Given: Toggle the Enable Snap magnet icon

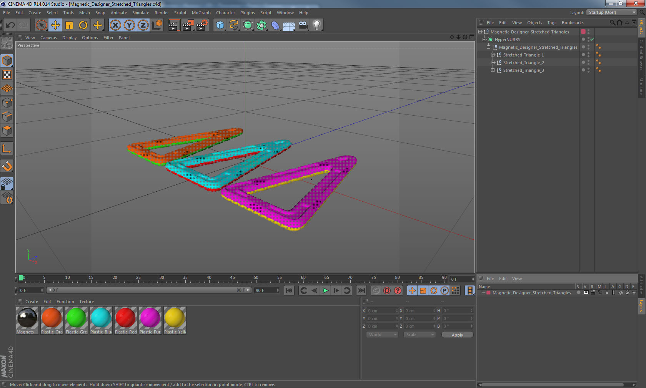Looking at the screenshot, I should (x=7, y=166).
